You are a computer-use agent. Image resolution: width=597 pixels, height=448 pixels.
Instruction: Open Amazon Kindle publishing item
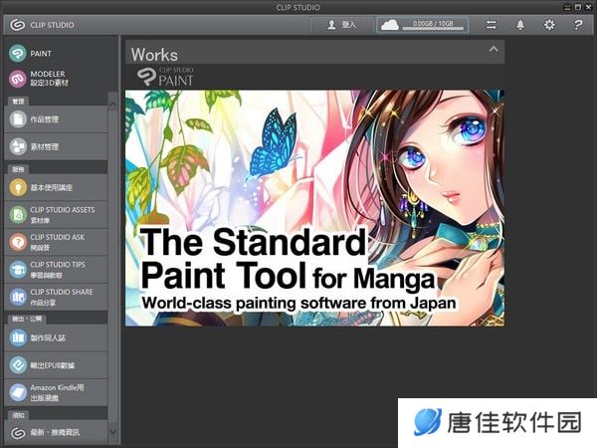(x=56, y=392)
